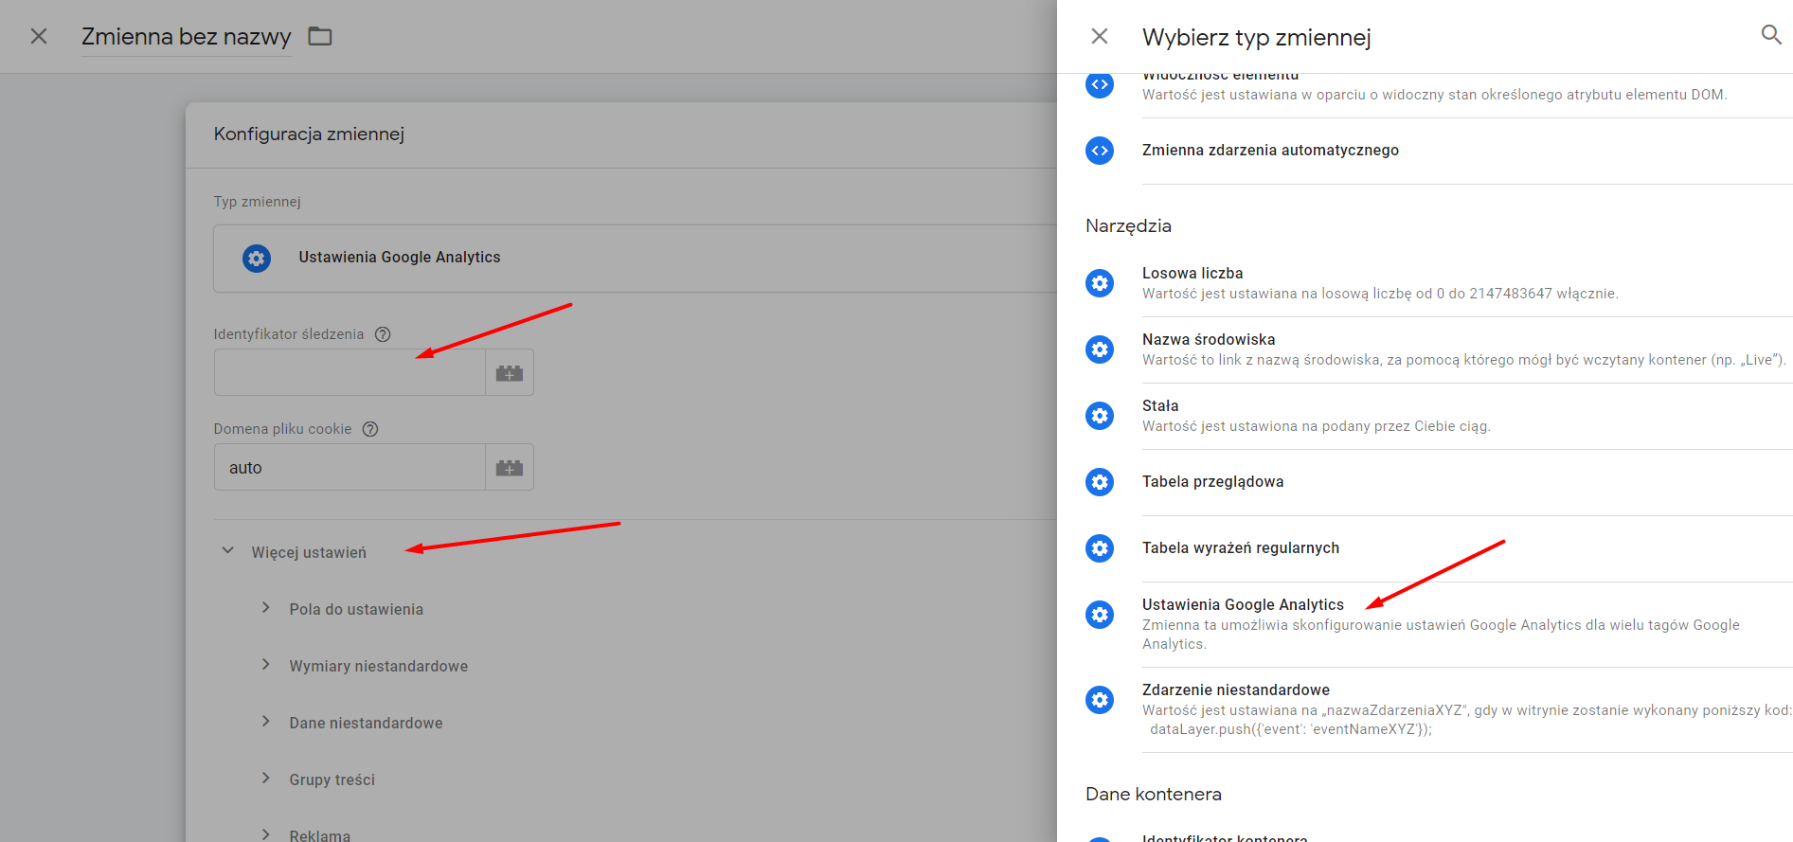Click variable picker icon beside cookie domain field
This screenshot has width=1793, height=842.
(x=510, y=467)
